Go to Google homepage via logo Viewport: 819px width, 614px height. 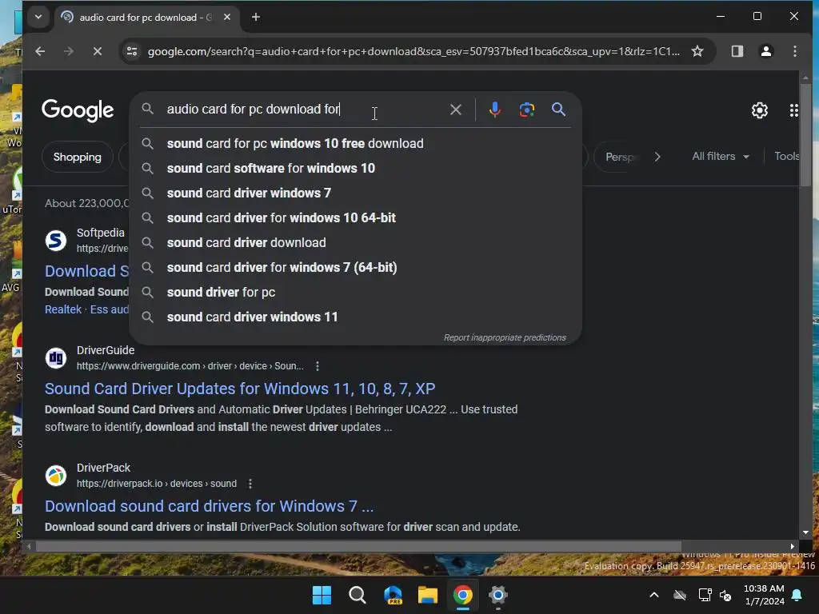[78, 110]
